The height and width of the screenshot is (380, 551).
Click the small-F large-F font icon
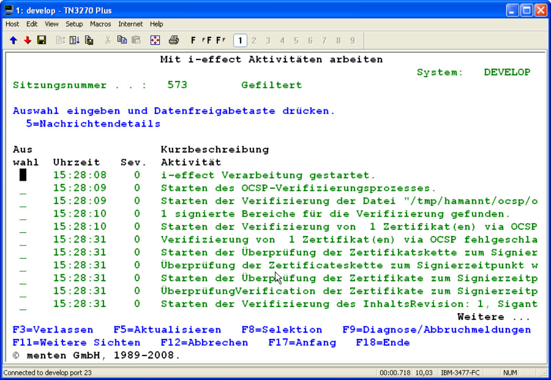tap(207, 40)
